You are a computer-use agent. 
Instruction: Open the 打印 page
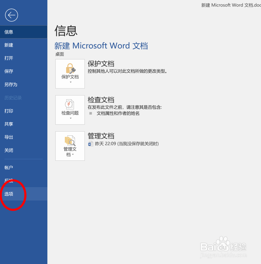point(23,111)
